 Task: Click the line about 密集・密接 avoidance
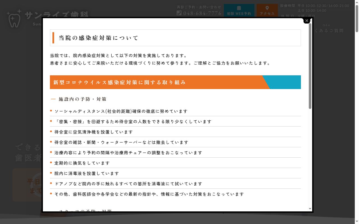133,122
